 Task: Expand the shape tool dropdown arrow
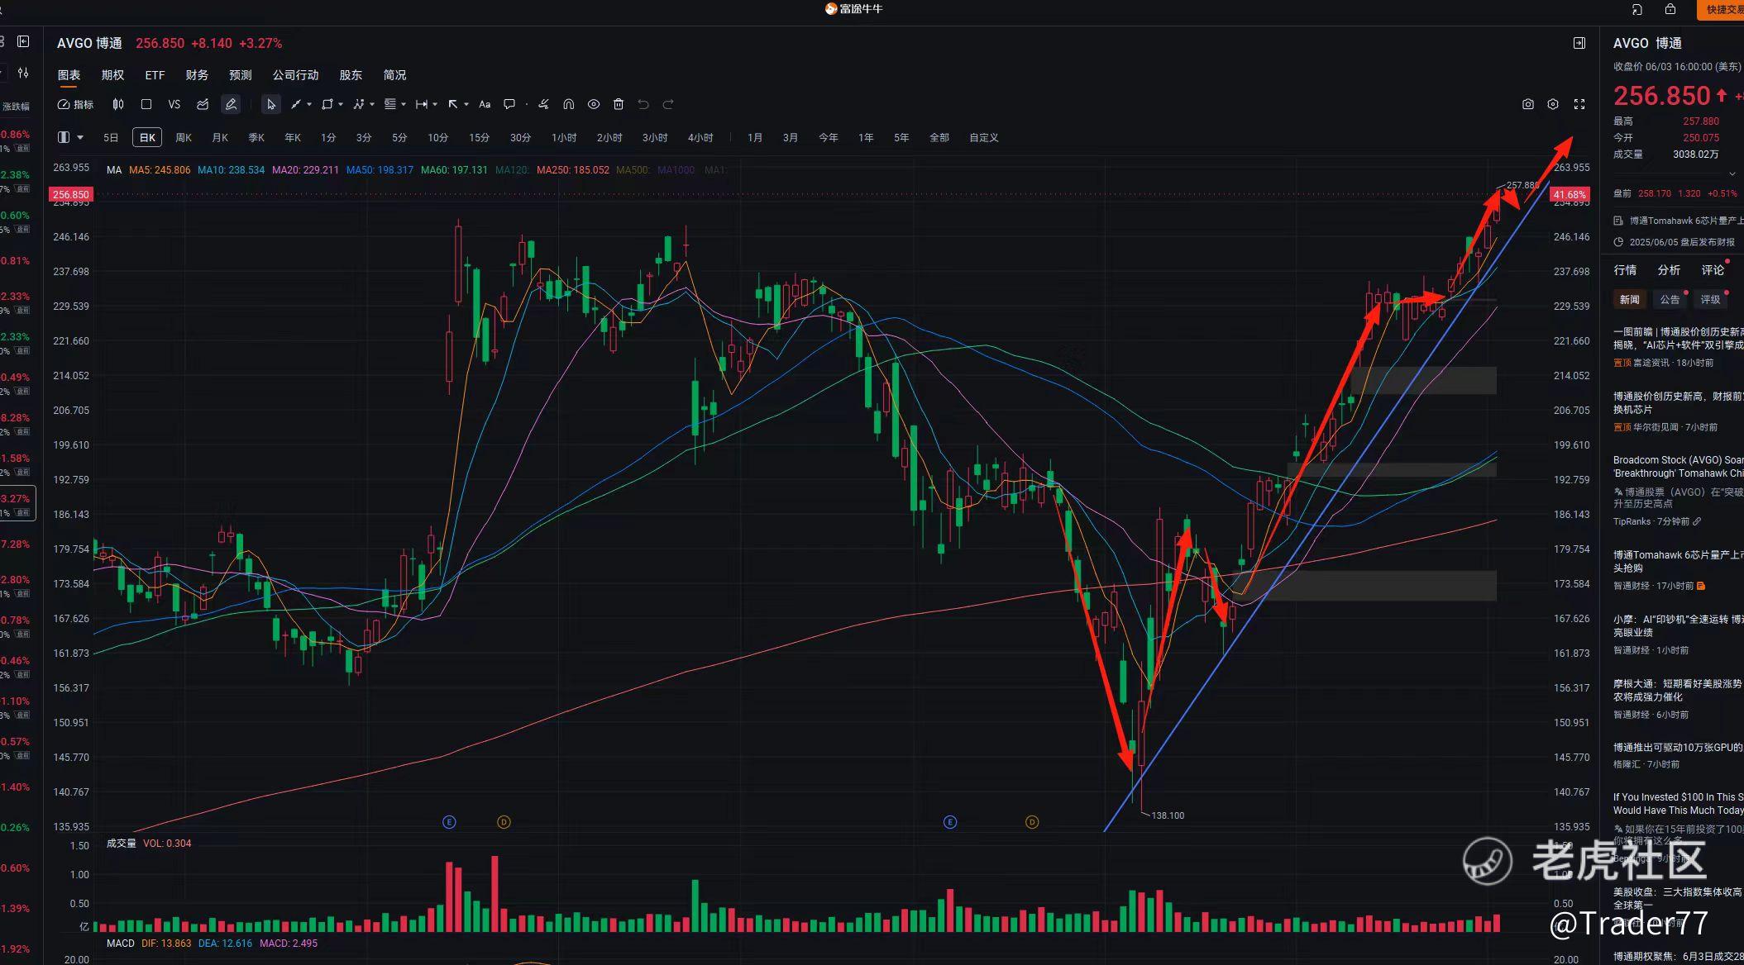(341, 104)
